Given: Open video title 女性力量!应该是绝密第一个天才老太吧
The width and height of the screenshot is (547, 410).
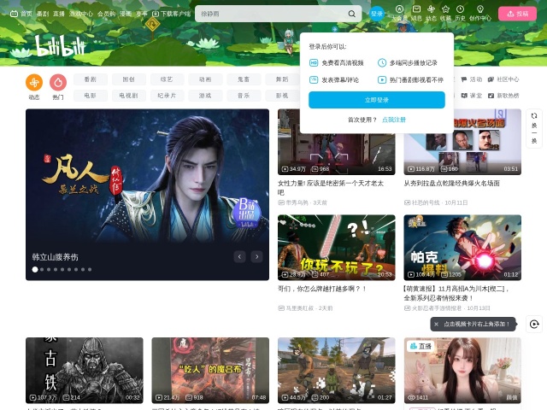Looking at the screenshot, I should (x=331, y=188).
